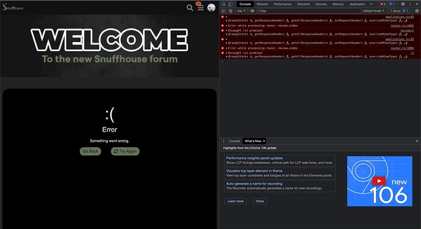Close the bottom drawer with its X
This screenshot has height=229, width=421.
(x=417, y=141)
